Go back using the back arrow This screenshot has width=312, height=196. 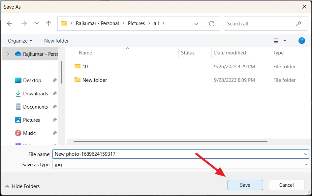click(10, 23)
